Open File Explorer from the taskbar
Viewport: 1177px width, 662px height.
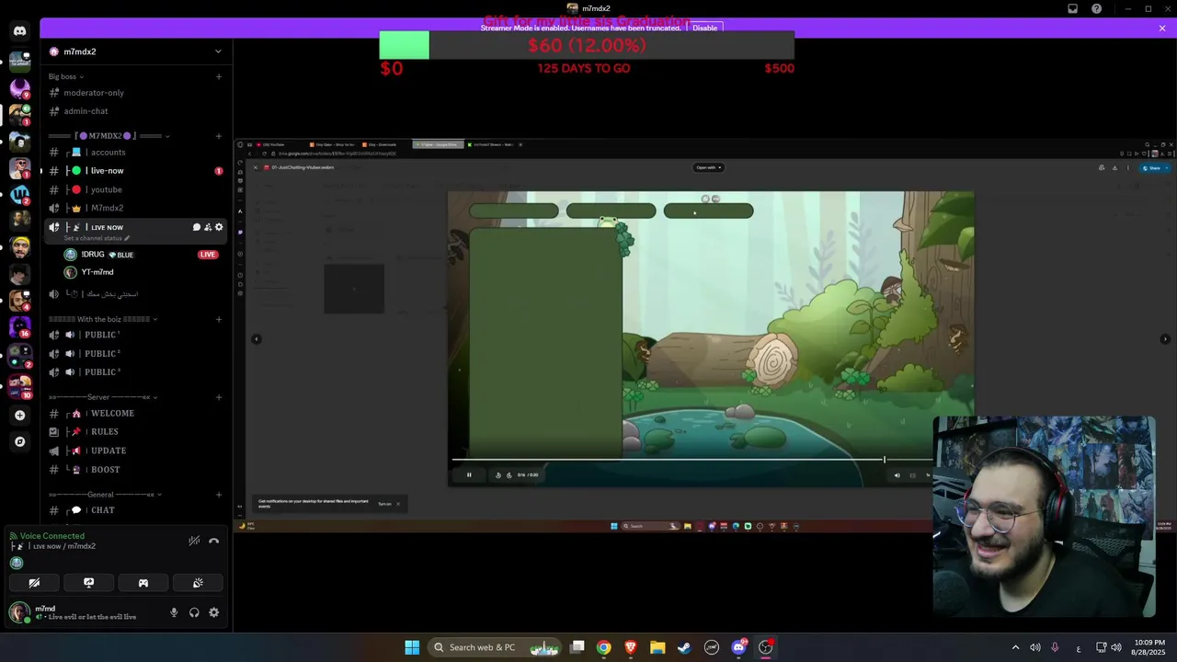coord(657,647)
